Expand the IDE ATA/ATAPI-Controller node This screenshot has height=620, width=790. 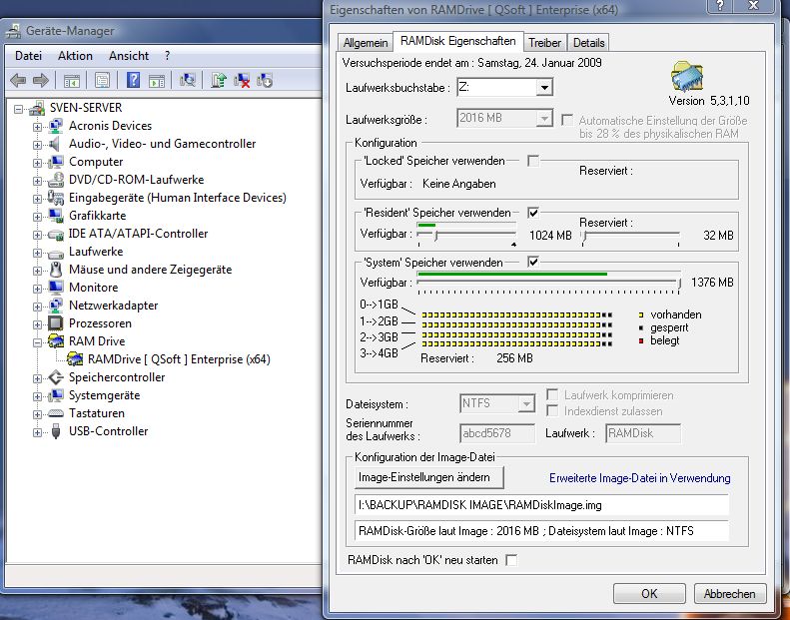point(37,235)
